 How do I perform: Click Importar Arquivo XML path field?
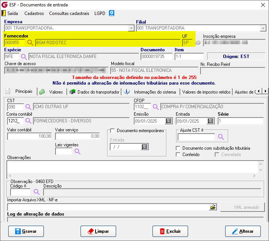coord(108,207)
